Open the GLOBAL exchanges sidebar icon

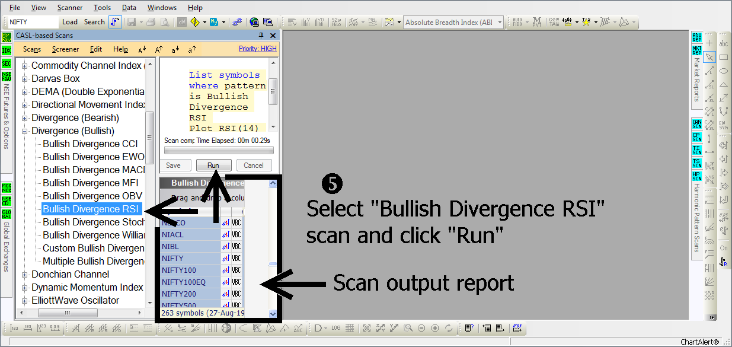7,214
